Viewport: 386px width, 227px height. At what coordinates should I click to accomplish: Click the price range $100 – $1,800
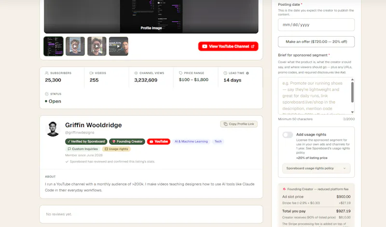[193, 80]
